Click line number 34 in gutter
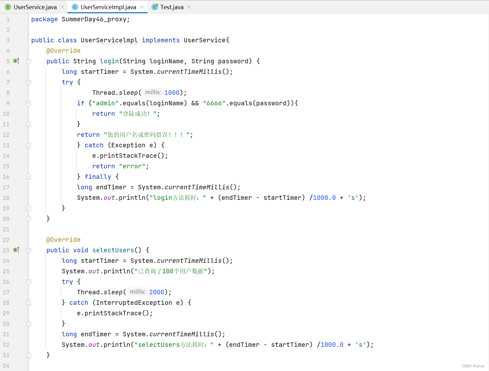Viewport: 489px width, 371px height. coord(6,366)
